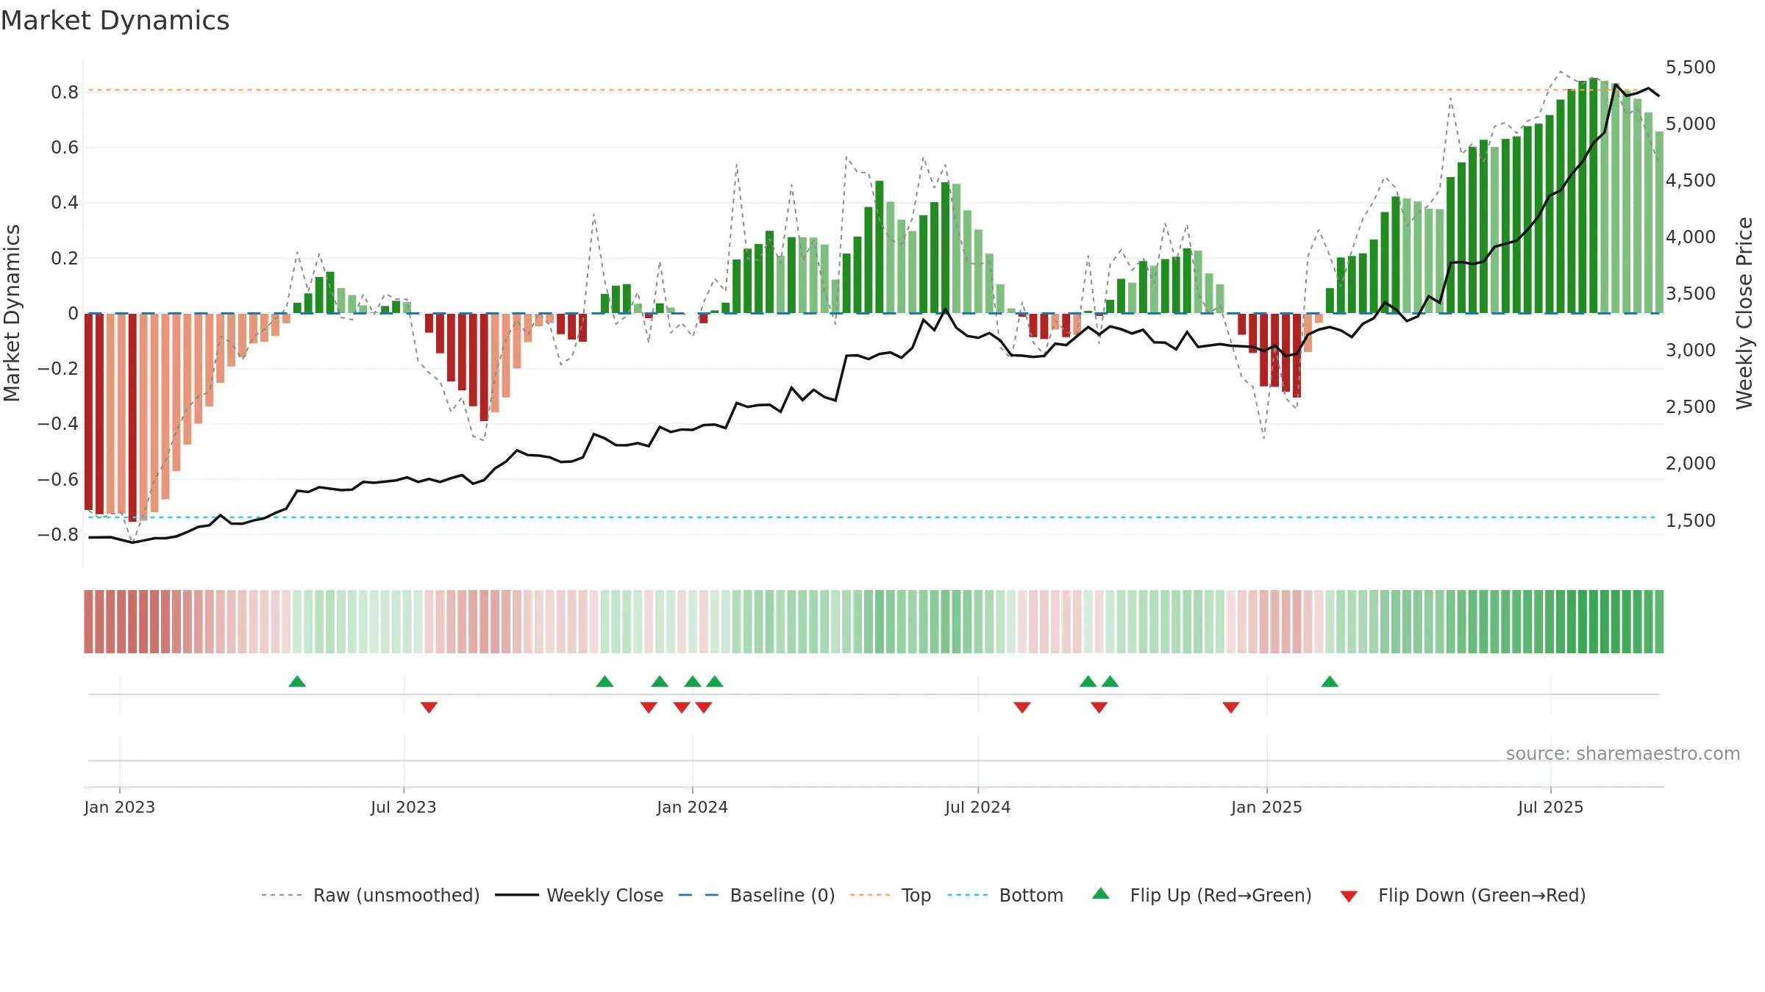The width and height of the screenshot is (1765, 992).
Task: Click the 5,500 price tick on right axis
Action: 1691,67
